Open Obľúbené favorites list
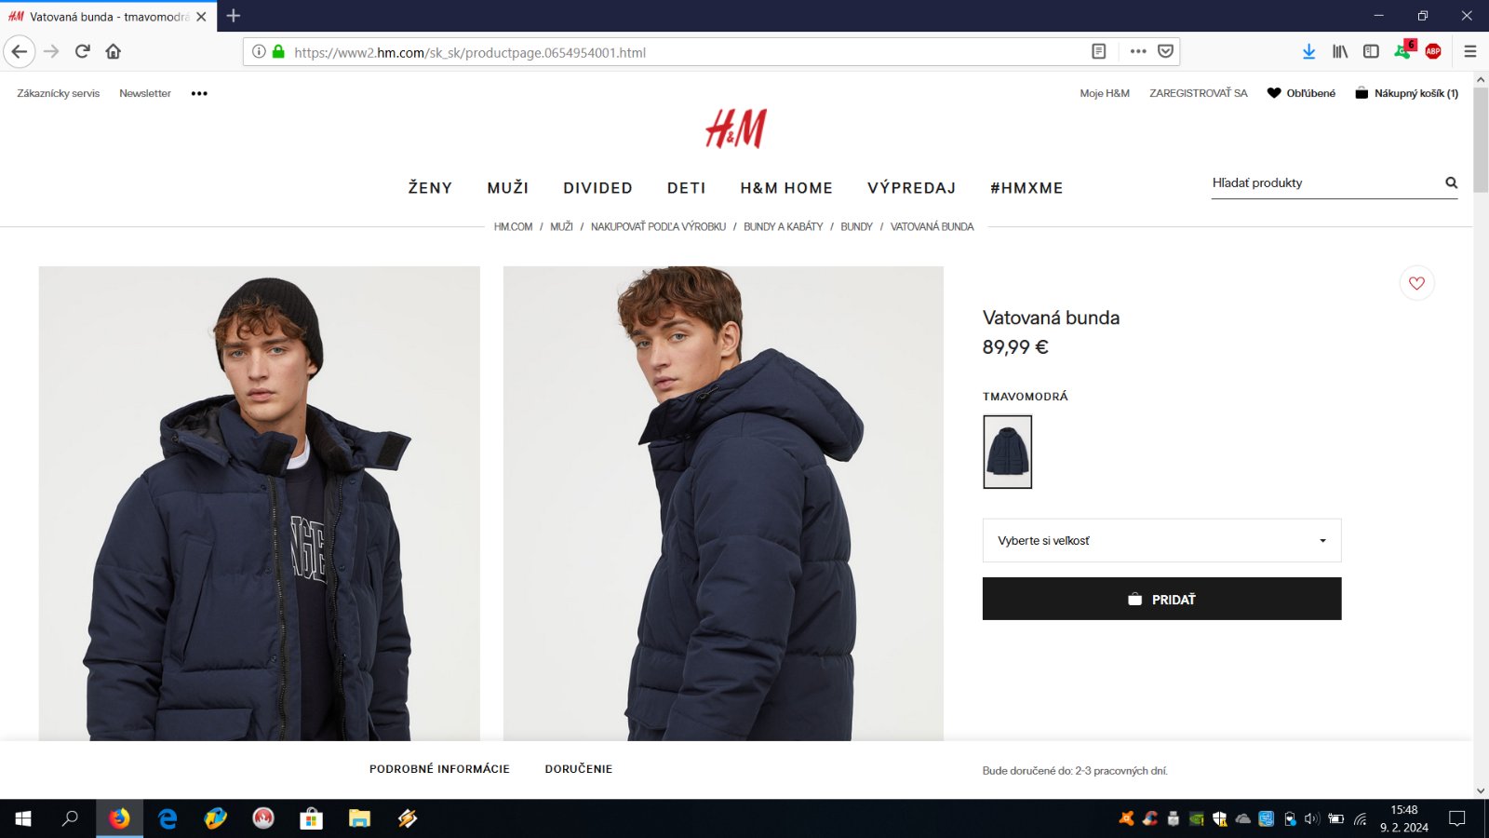 pyautogui.click(x=1301, y=93)
